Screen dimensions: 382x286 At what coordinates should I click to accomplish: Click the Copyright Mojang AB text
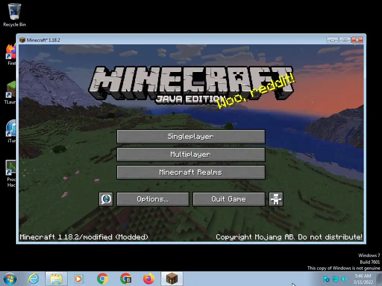coord(289,237)
